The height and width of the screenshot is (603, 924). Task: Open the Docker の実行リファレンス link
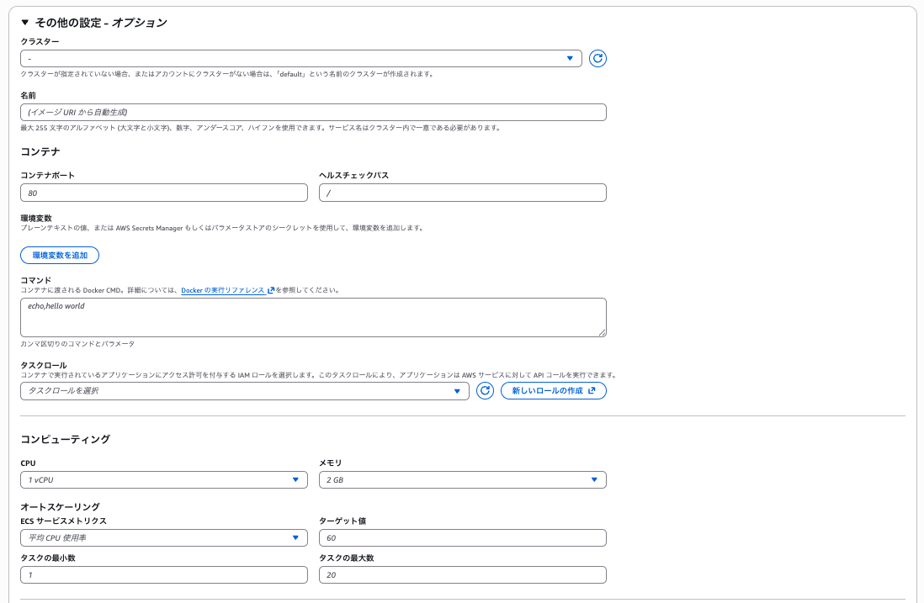pos(223,290)
